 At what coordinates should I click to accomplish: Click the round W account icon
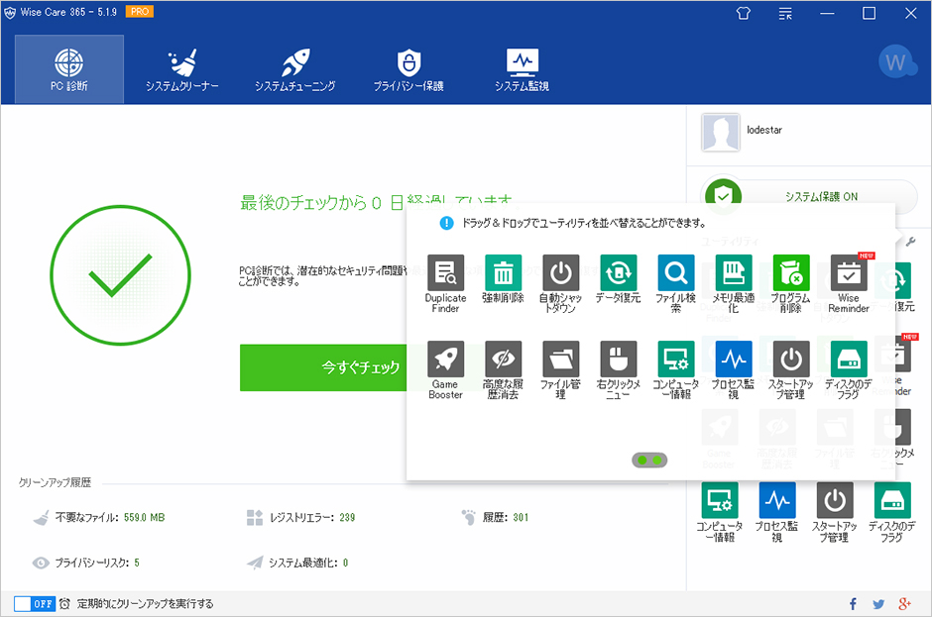(895, 61)
